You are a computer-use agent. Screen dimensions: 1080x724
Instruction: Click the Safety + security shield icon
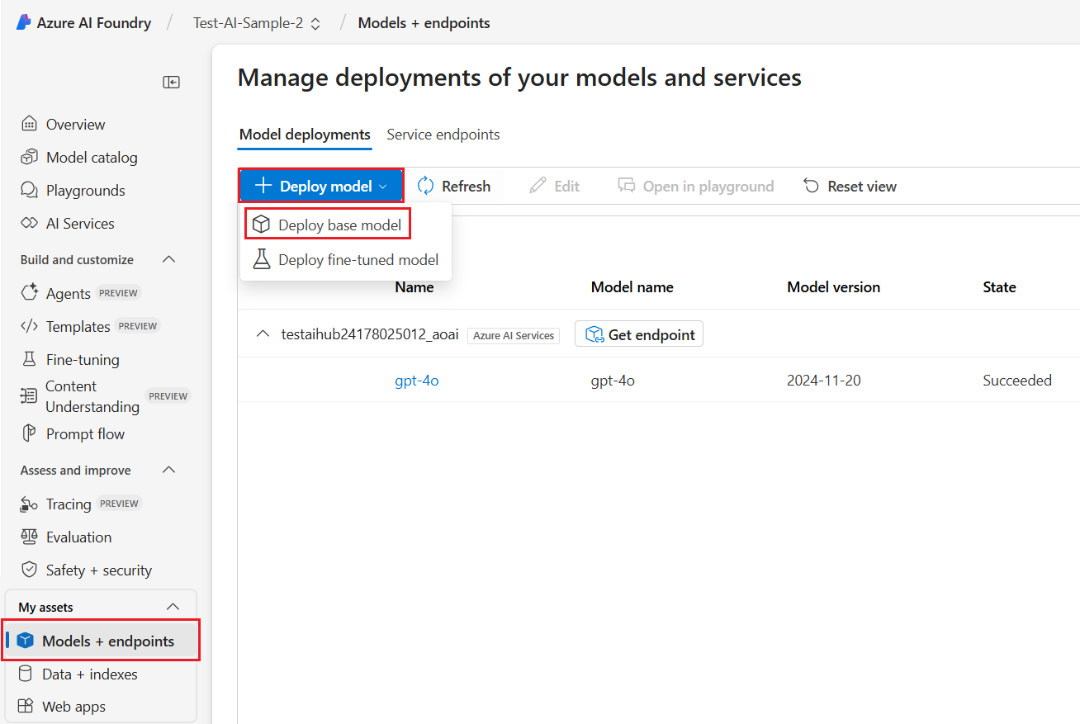[29, 570]
